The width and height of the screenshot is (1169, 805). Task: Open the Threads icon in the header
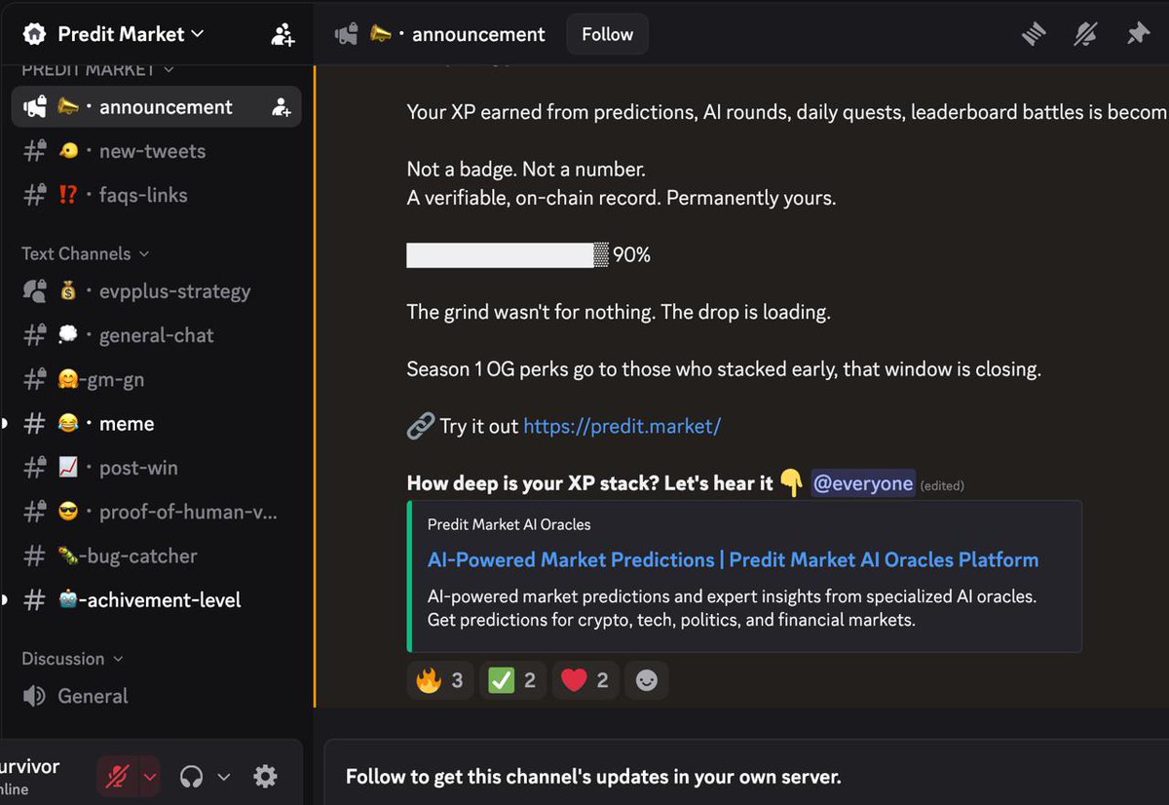1034,34
